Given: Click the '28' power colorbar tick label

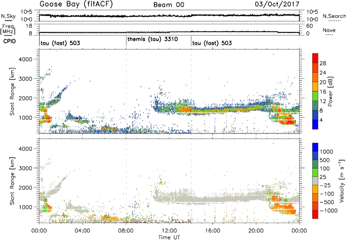Looking at the screenshot, I should click(x=323, y=63).
